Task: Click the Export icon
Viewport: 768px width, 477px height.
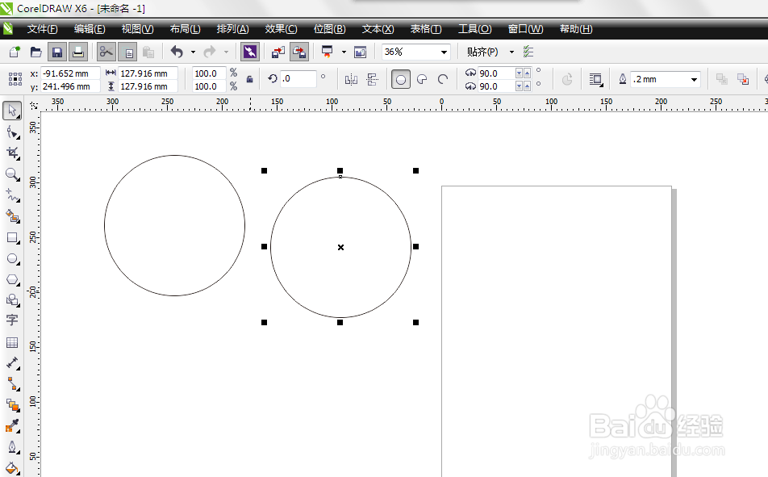Action: [299, 52]
